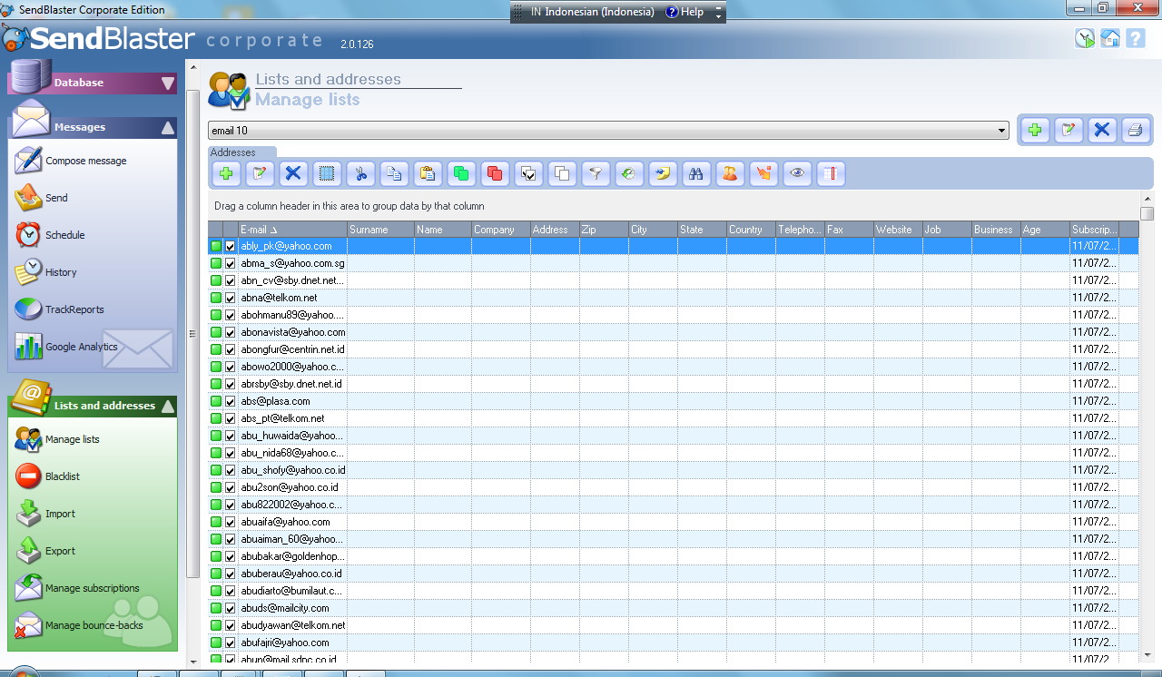Viewport: 1162px width, 677px height.
Task: Expand the Database panel
Action: (168, 83)
